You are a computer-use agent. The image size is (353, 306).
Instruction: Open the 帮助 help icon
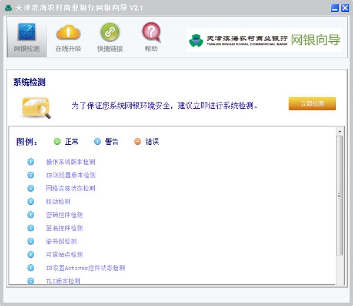(x=151, y=37)
